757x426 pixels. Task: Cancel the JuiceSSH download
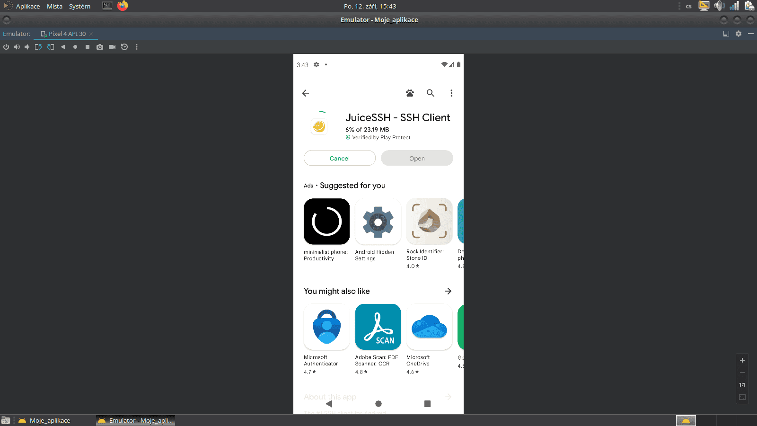click(x=340, y=158)
